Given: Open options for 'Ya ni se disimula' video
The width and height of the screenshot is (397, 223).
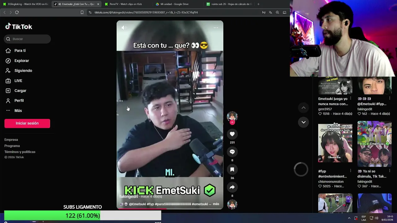Looking at the screenshot, I should pos(390,171).
